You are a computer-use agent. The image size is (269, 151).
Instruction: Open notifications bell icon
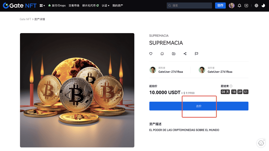(239, 6)
